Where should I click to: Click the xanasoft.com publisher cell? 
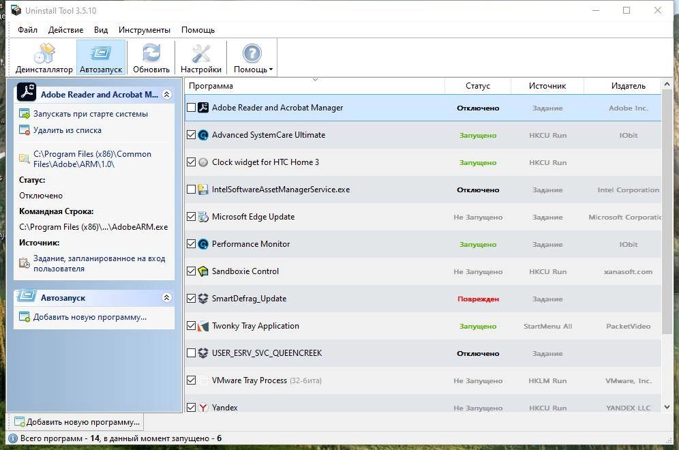628,271
